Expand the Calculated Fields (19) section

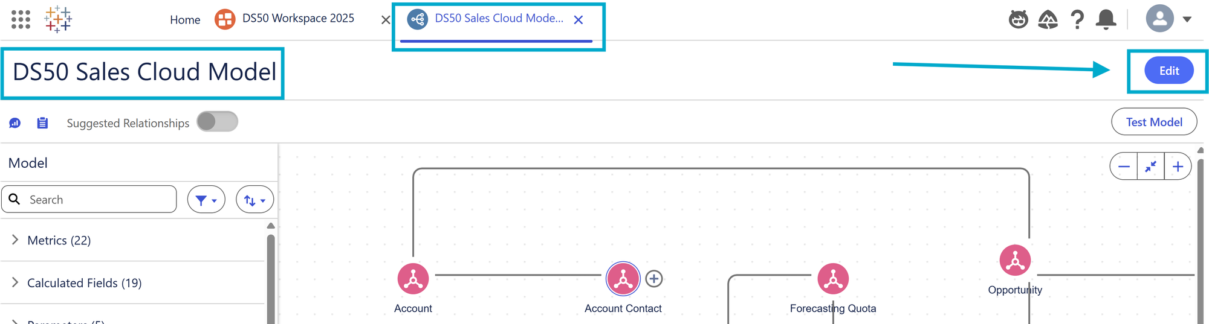click(133, 282)
